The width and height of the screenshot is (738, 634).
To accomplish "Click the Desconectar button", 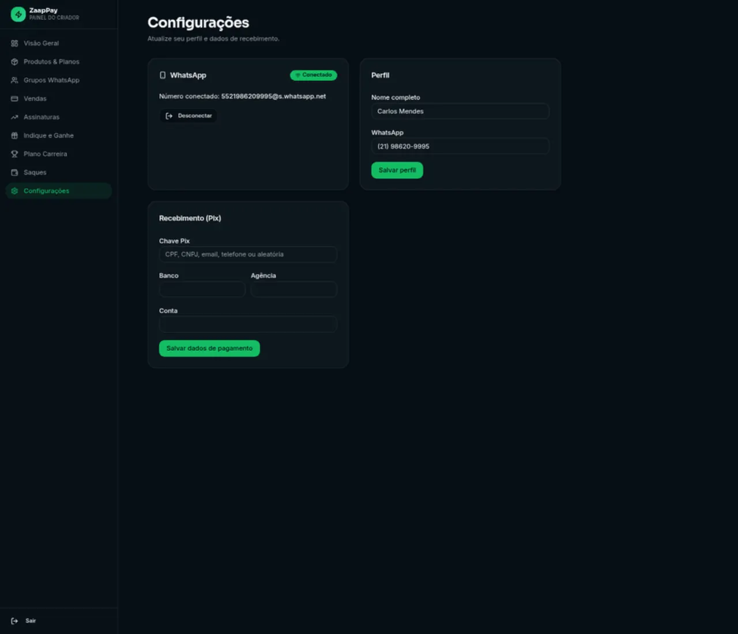I will (x=189, y=116).
